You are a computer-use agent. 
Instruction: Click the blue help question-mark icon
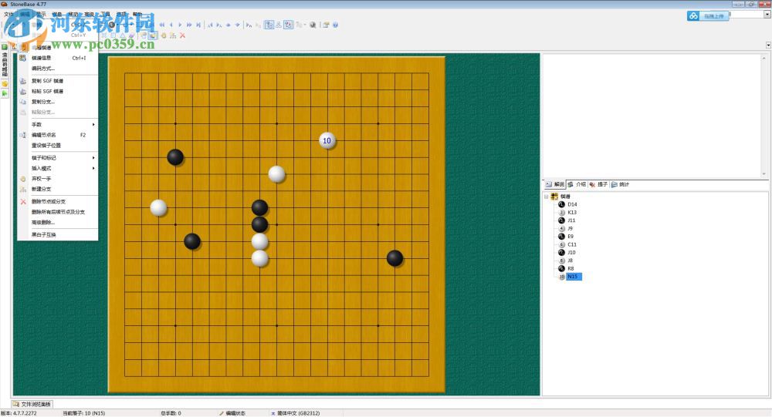pos(335,25)
